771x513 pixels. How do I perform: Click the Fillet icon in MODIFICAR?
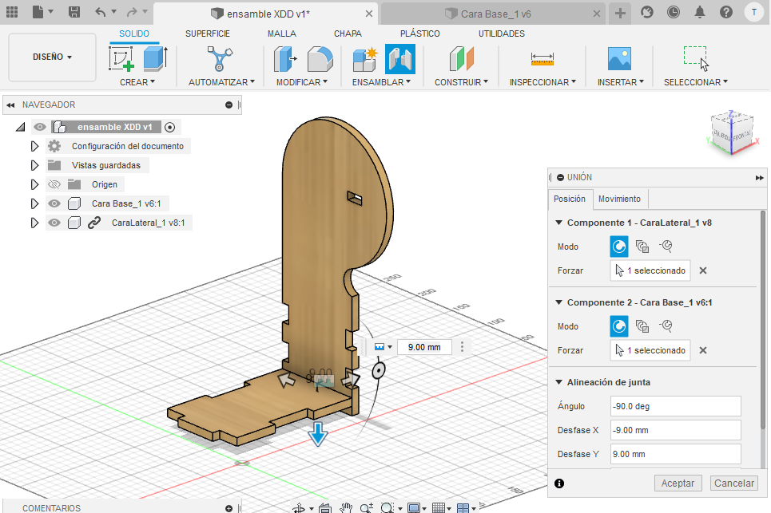(320, 59)
